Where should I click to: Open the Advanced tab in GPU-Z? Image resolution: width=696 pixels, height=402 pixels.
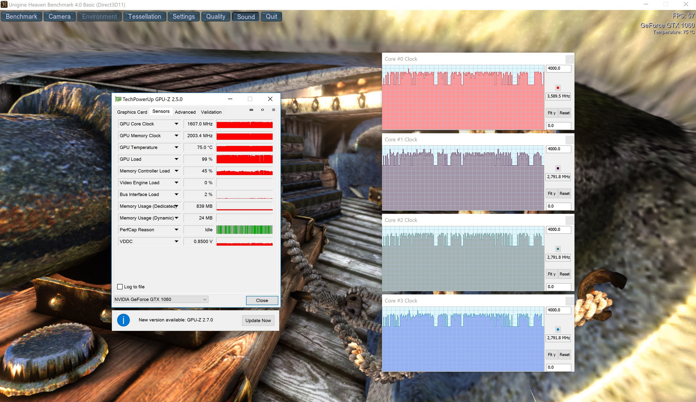tap(185, 112)
